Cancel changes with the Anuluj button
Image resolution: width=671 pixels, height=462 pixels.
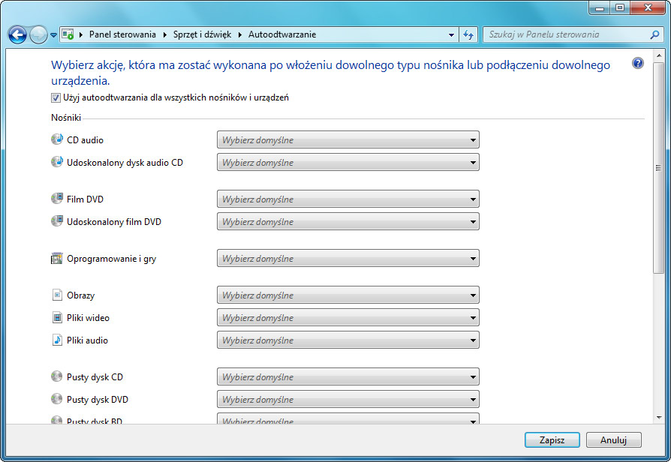pos(613,440)
